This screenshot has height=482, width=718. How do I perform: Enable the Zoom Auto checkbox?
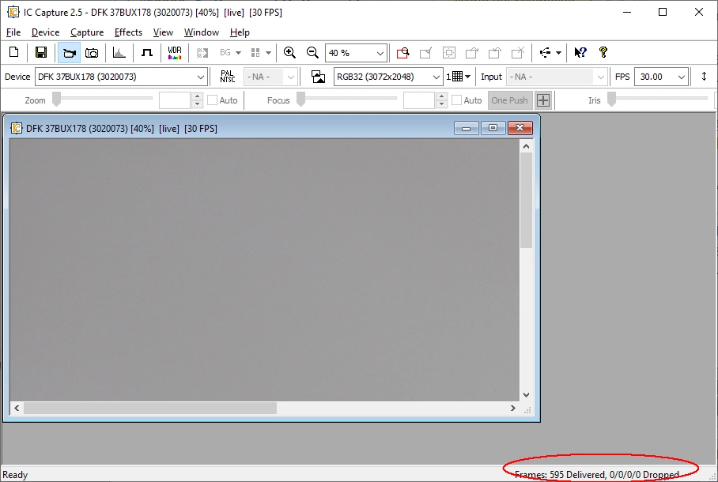tap(213, 100)
